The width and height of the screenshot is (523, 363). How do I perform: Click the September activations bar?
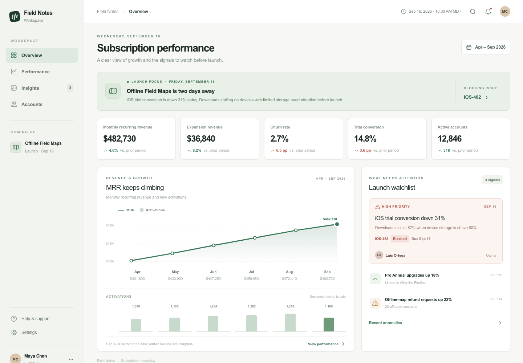pos(329,325)
